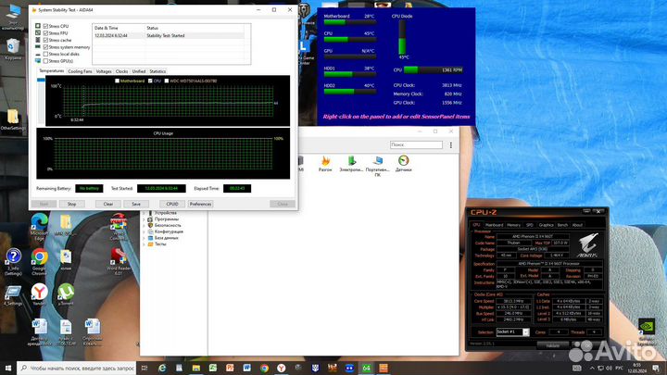Enable Stress CPU checkbox
Screen dimensions: 667x375
pyautogui.click(x=45, y=26)
